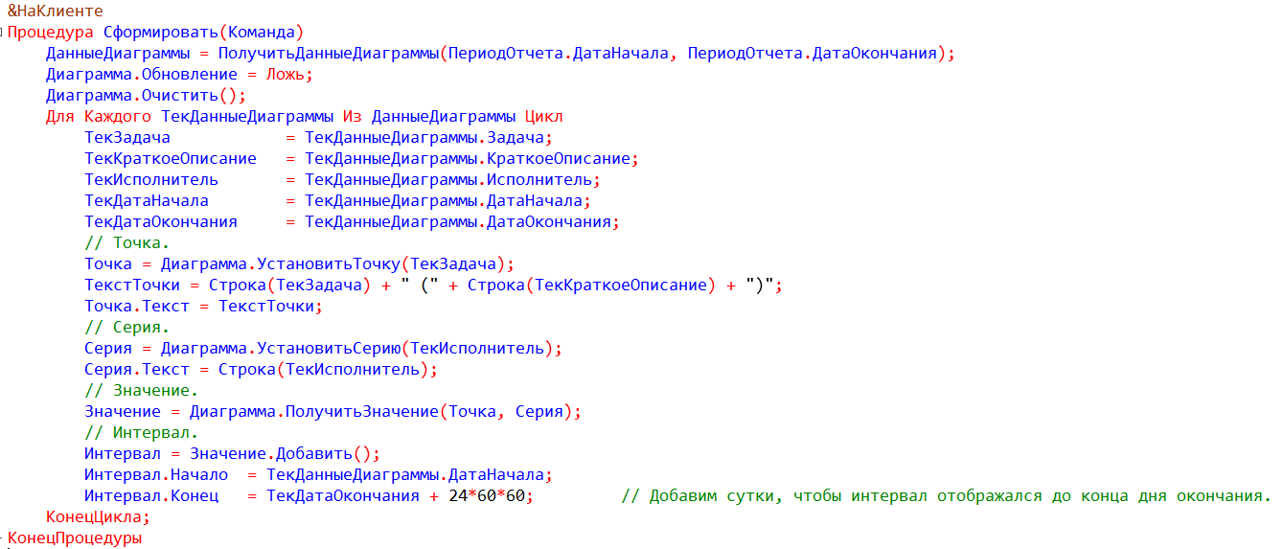Screen dimensions: 1283x549
Task: Click the 24*60*60 numeric expression
Action: tap(490, 495)
